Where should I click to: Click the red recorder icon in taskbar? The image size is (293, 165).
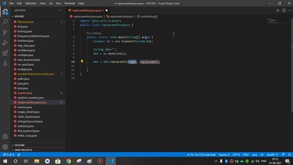[100, 161]
